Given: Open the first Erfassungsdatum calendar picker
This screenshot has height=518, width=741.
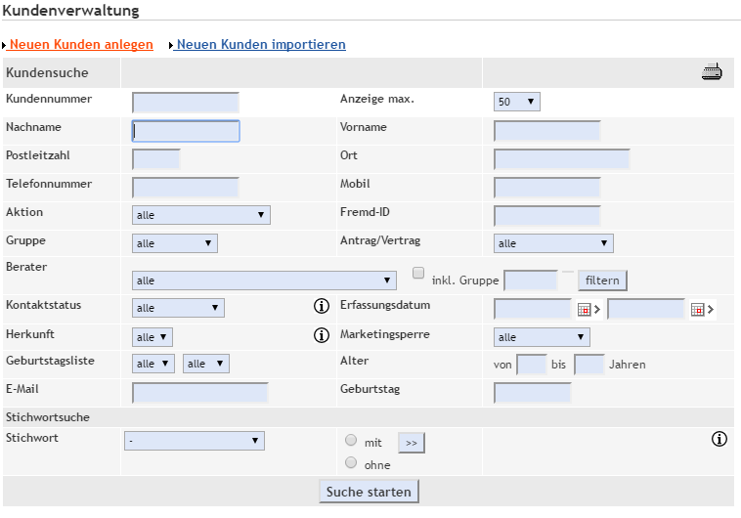Looking at the screenshot, I should click(585, 310).
